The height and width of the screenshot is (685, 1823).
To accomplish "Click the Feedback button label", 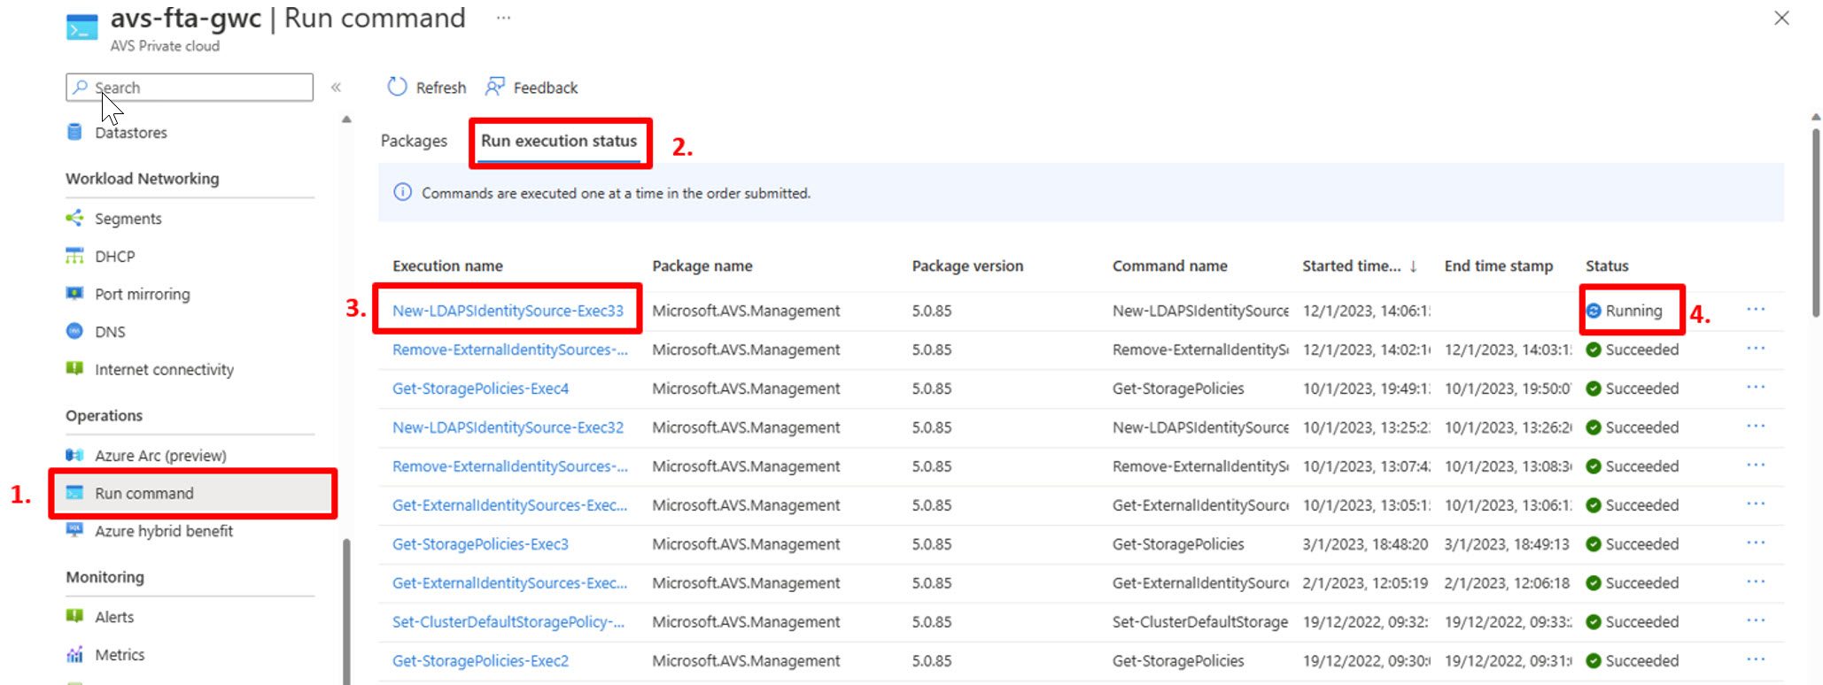I will 546,88.
